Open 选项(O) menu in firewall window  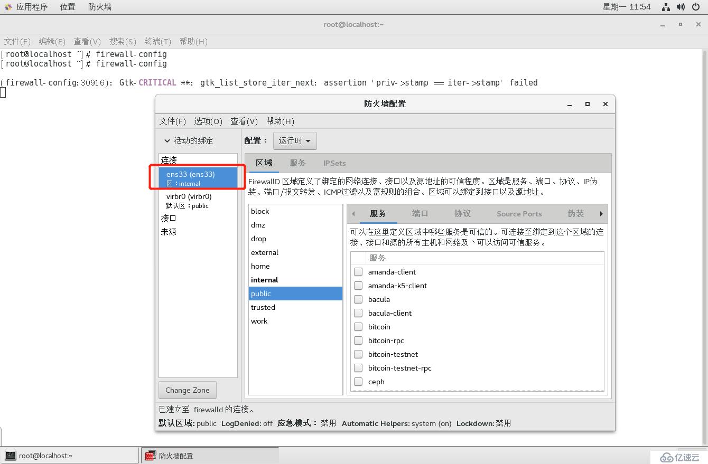[x=208, y=121]
